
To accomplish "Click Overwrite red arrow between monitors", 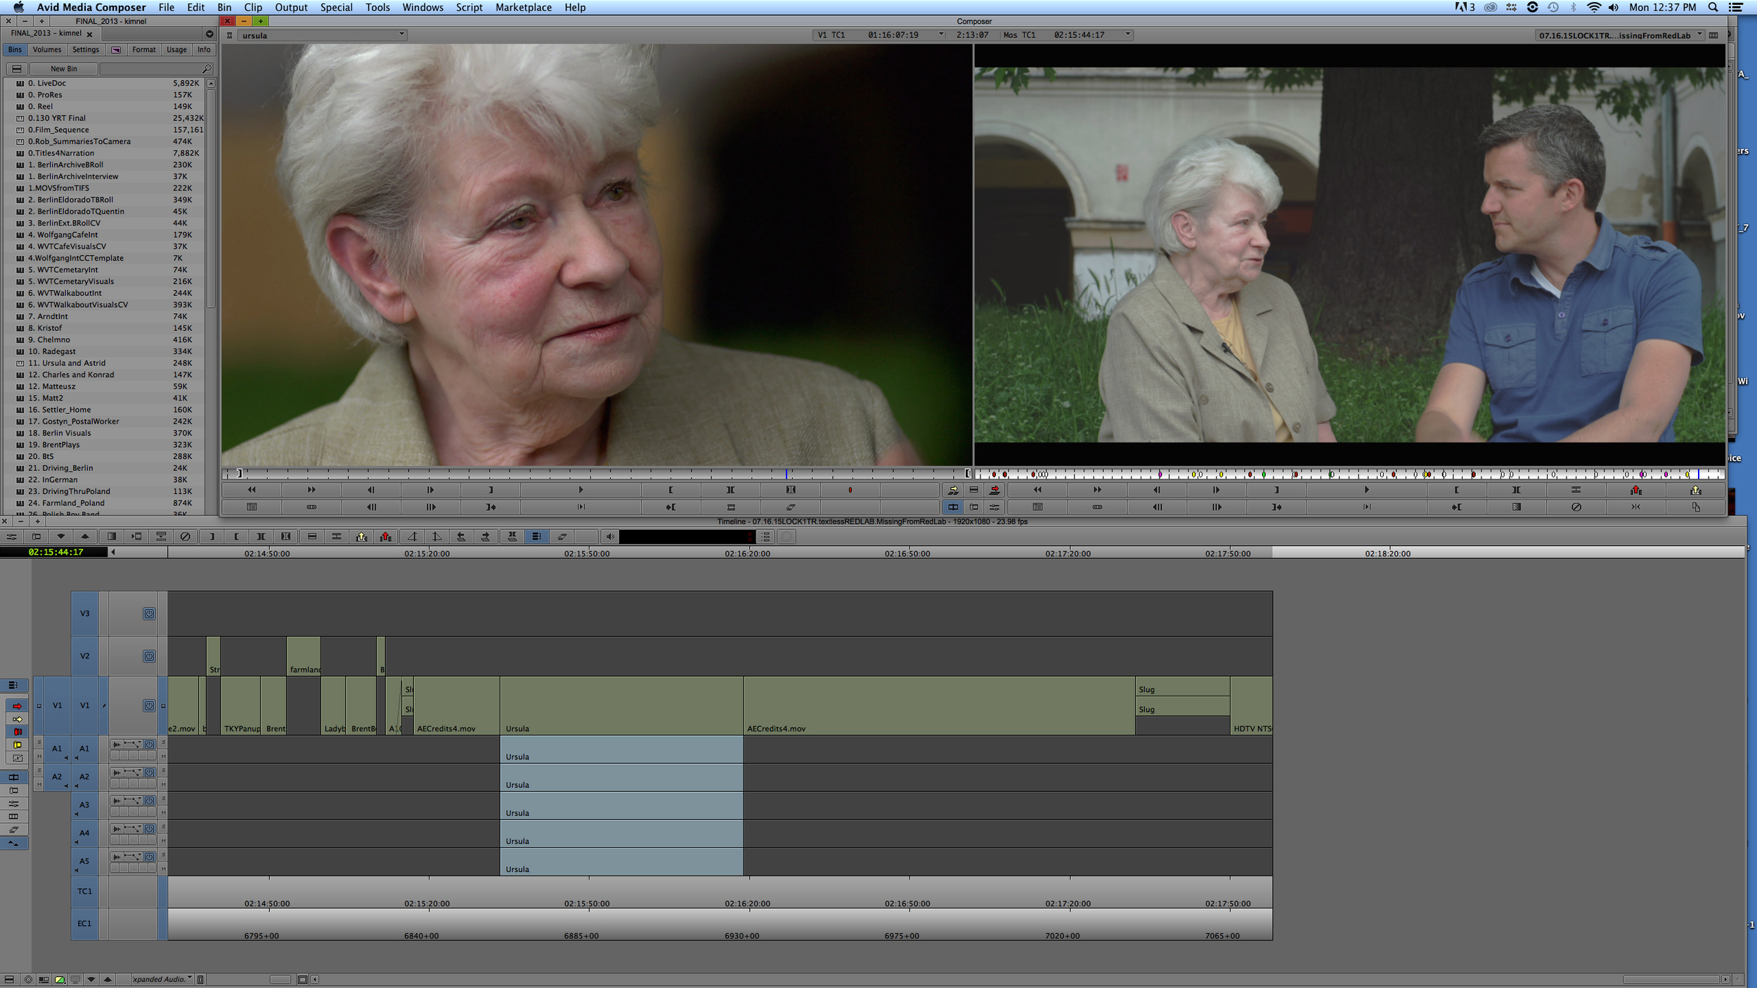I will pos(994,490).
